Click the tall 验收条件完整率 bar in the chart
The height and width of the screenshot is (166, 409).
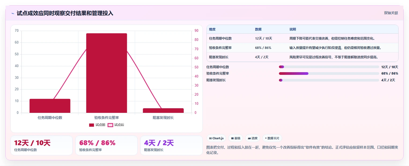[106, 73]
